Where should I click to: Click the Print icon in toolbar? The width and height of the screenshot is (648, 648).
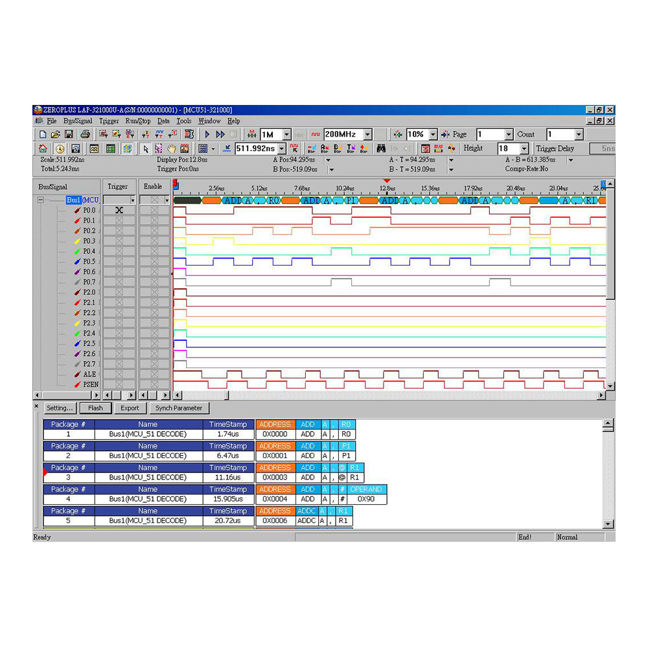(85, 134)
